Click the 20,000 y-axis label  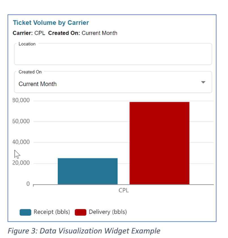coord(21,163)
